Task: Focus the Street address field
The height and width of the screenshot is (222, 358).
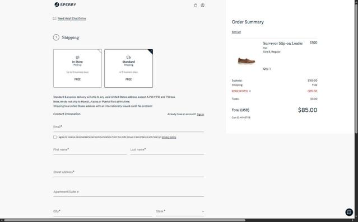Action: (x=128, y=172)
